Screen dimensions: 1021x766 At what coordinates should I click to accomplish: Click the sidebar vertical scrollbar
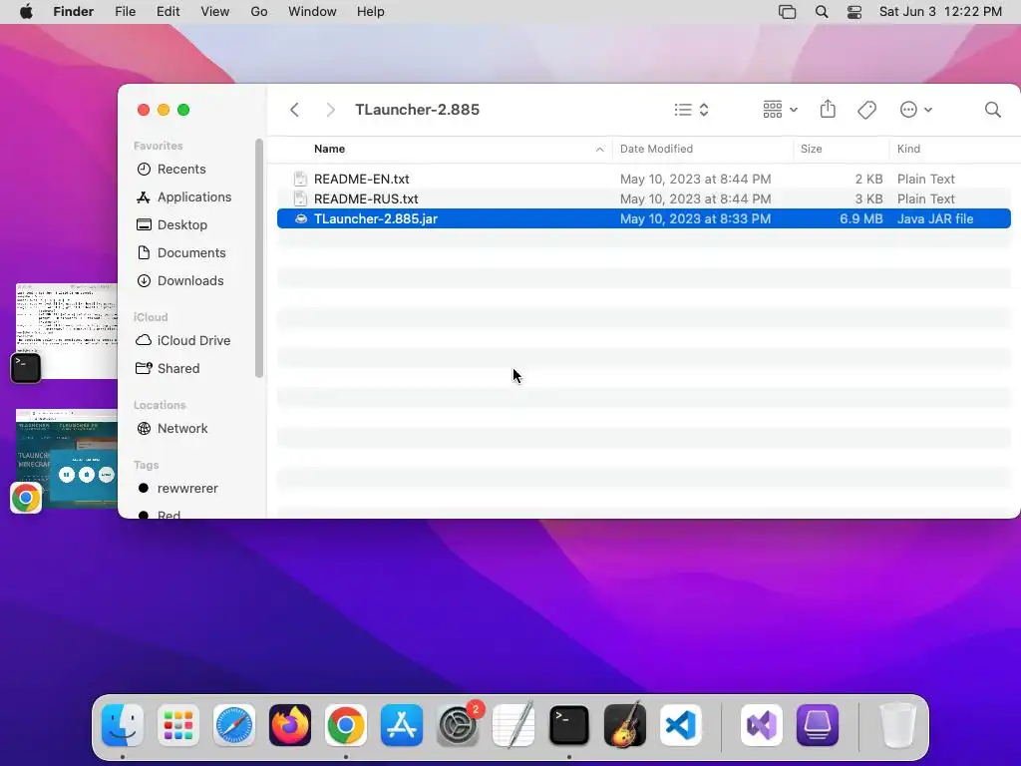coord(259,258)
